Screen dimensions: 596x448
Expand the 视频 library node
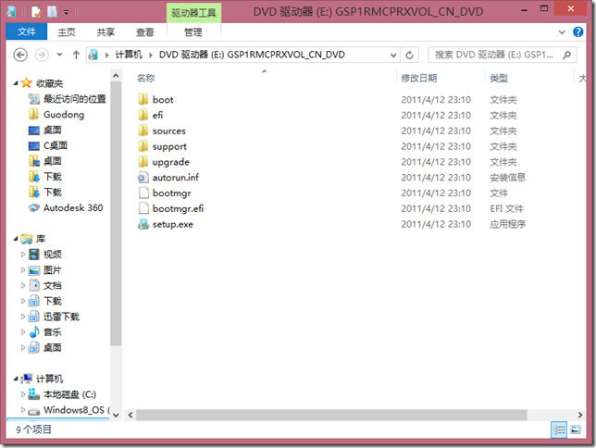[23, 255]
